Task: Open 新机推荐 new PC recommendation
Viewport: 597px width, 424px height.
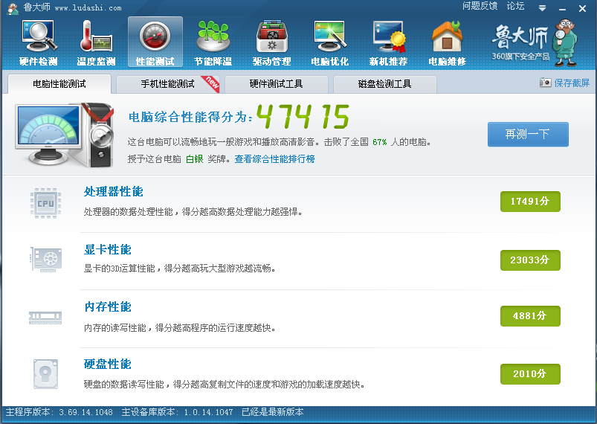Action: pos(388,42)
